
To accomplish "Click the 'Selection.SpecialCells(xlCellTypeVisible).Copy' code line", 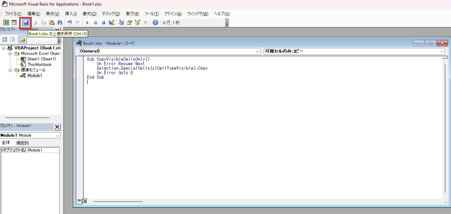I will (x=152, y=68).
